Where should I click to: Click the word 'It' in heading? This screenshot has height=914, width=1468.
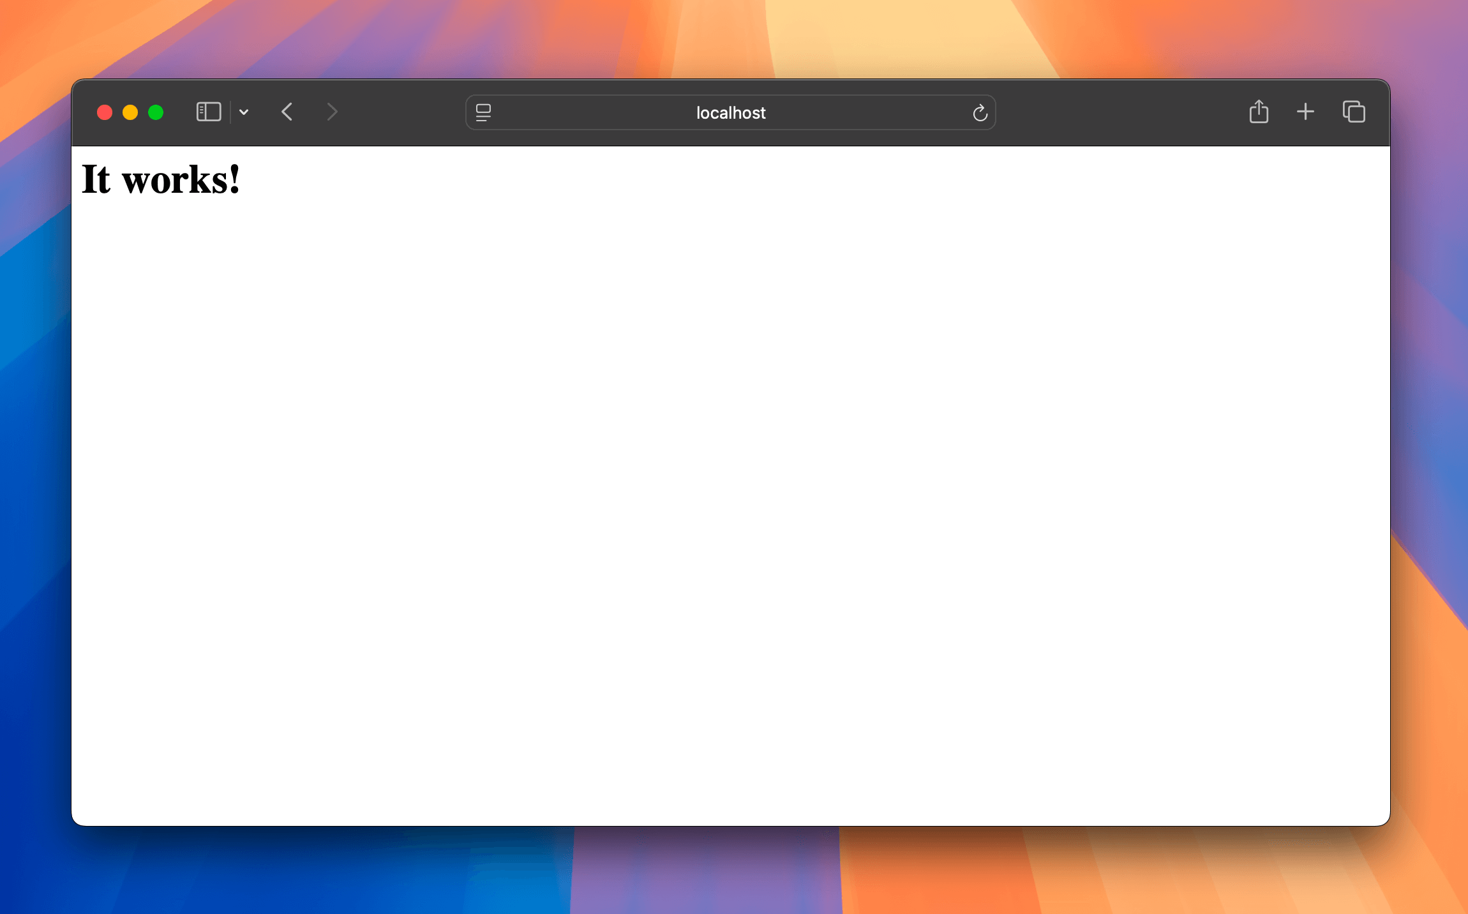[x=96, y=180]
